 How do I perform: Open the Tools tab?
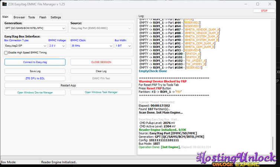(32, 17)
